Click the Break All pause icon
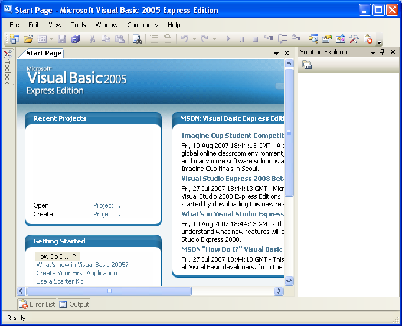The width and height of the screenshot is (402, 326). coord(241,39)
